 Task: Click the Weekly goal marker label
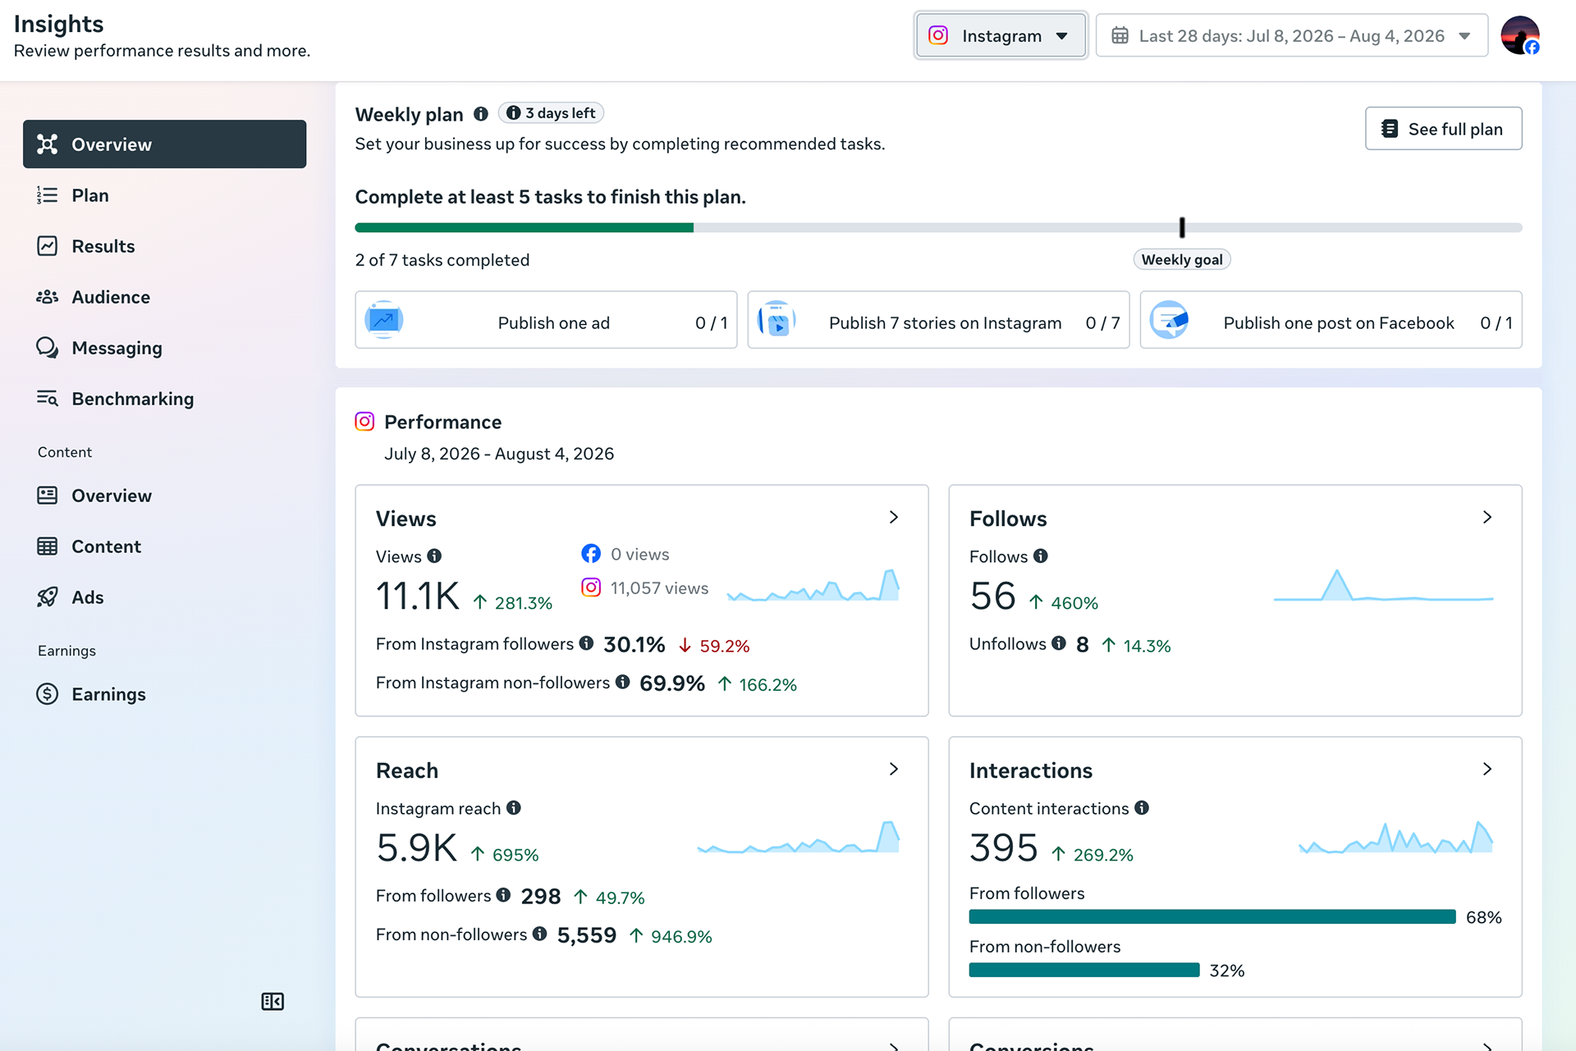(x=1182, y=259)
